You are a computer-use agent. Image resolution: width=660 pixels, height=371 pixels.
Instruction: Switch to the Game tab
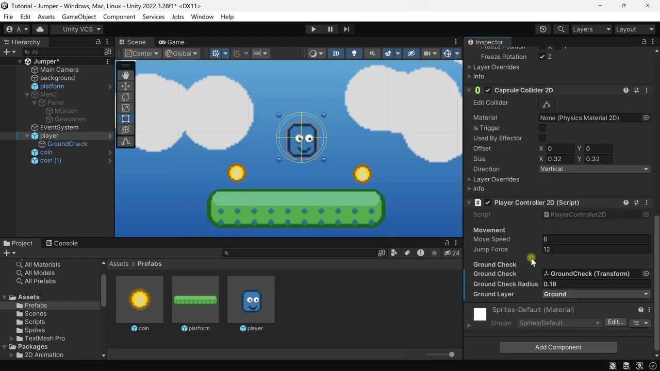[172, 42]
